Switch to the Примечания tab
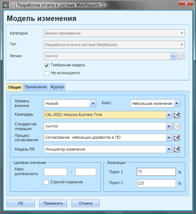The width and height of the screenshot is (196, 214). [x=36, y=87]
